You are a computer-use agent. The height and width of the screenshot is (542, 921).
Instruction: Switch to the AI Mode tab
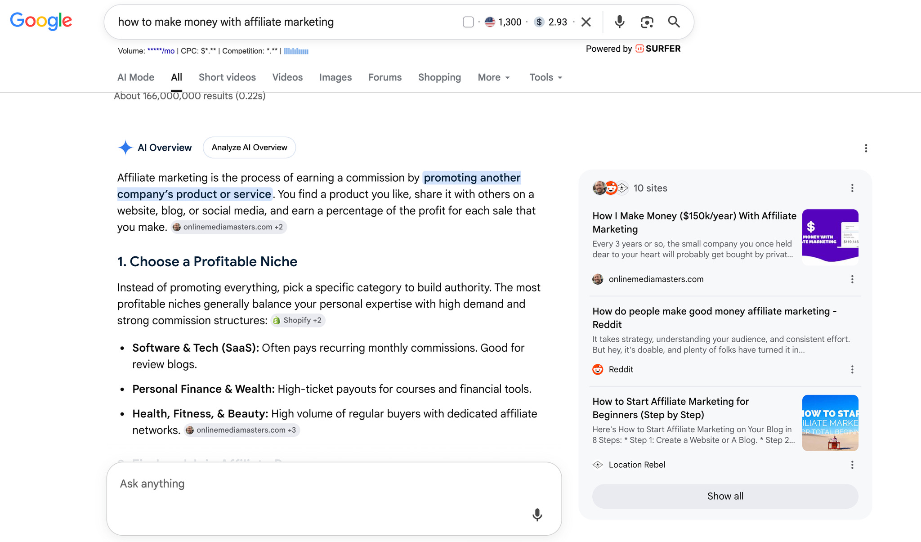(x=136, y=77)
